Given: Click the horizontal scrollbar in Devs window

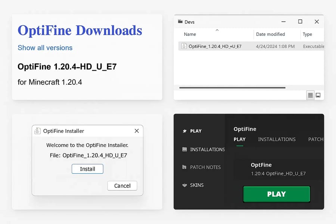Looking at the screenshot, I should pos(232,88).
